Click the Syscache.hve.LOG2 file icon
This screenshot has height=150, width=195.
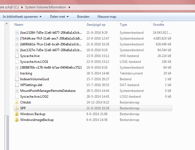pos(17,97)
